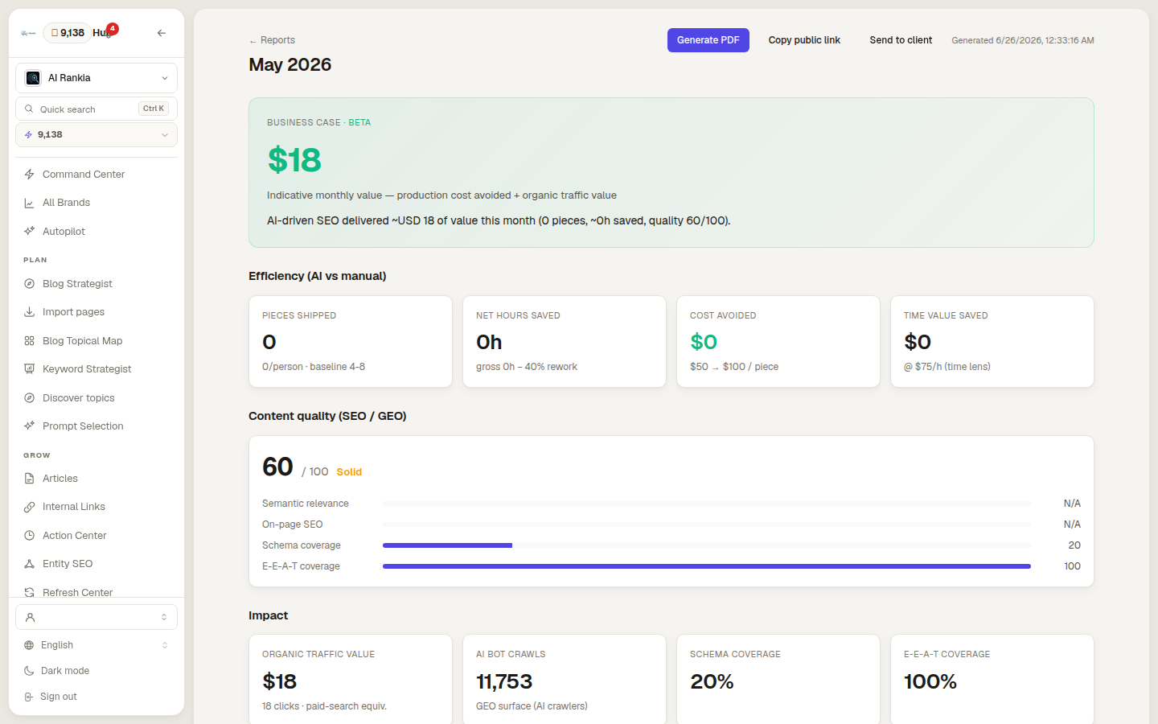The image size is (1158, 724).
Task: Click the Action Center clock icon
Action: point(29,536)
